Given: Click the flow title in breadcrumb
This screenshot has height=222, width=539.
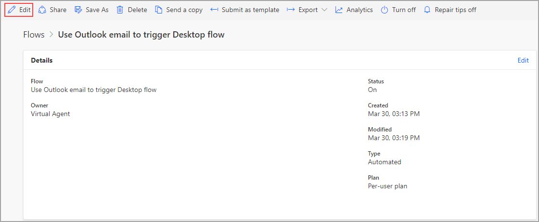Looking at the screenshot, I should 141,34.
